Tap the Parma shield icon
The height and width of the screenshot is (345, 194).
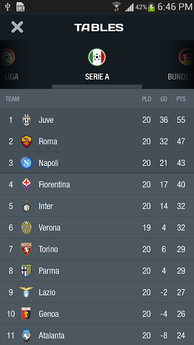click(26, 271)
